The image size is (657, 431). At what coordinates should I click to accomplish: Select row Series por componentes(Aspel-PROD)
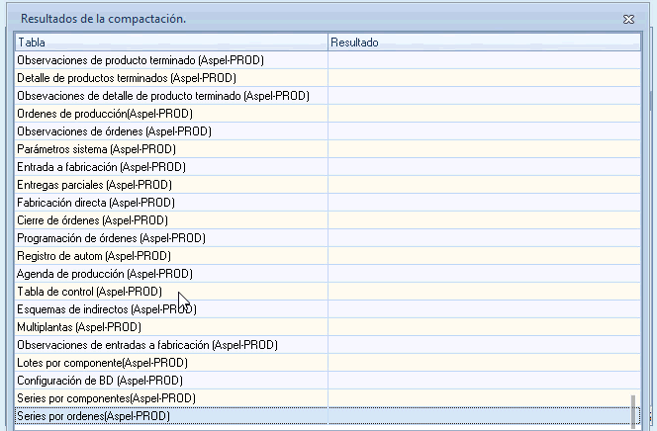pos(328,398)
